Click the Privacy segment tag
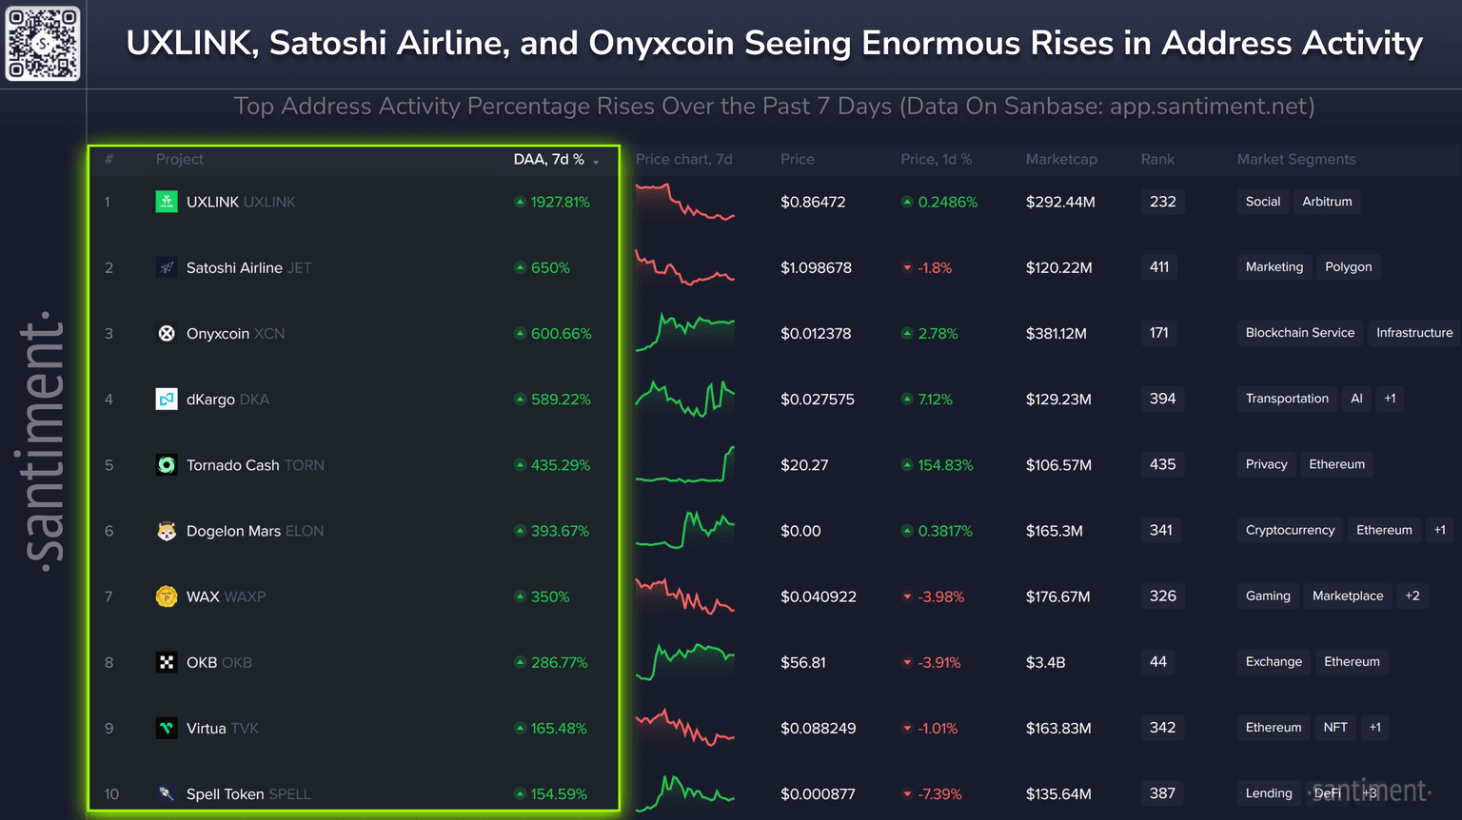 coord(1266,464)
